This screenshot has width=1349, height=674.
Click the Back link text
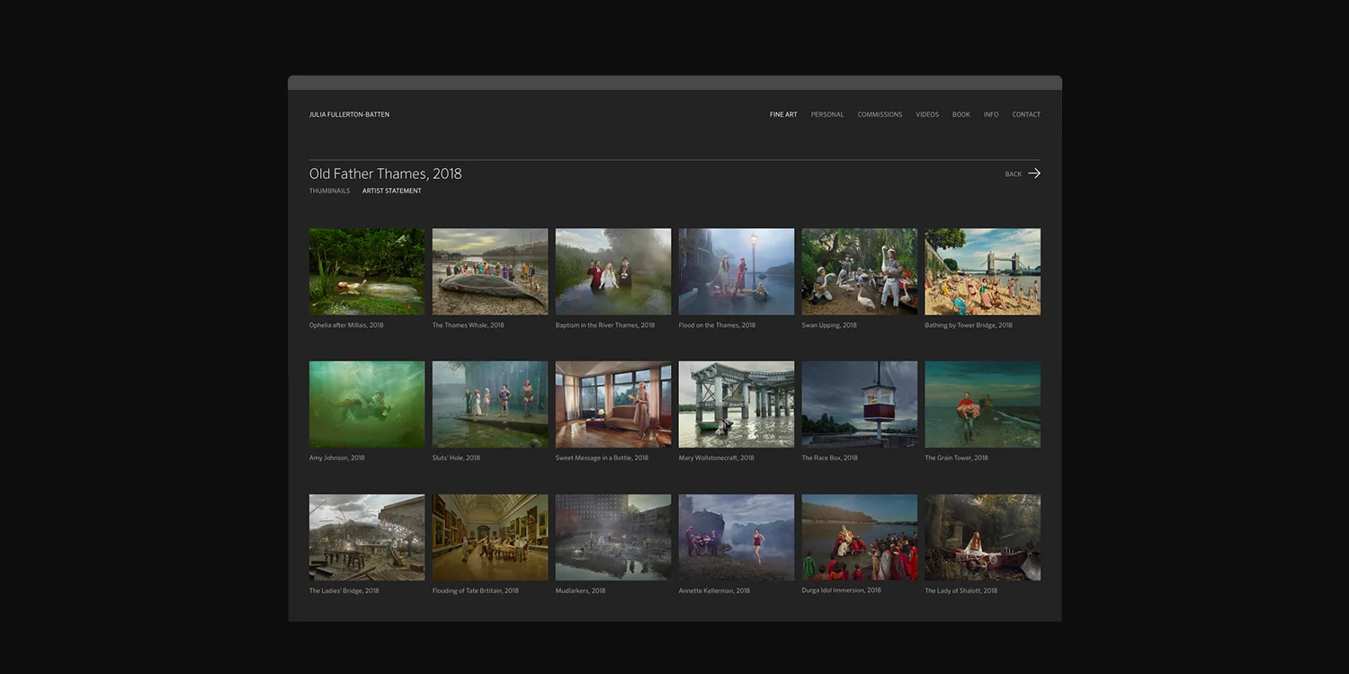(x=1014, y=174)
